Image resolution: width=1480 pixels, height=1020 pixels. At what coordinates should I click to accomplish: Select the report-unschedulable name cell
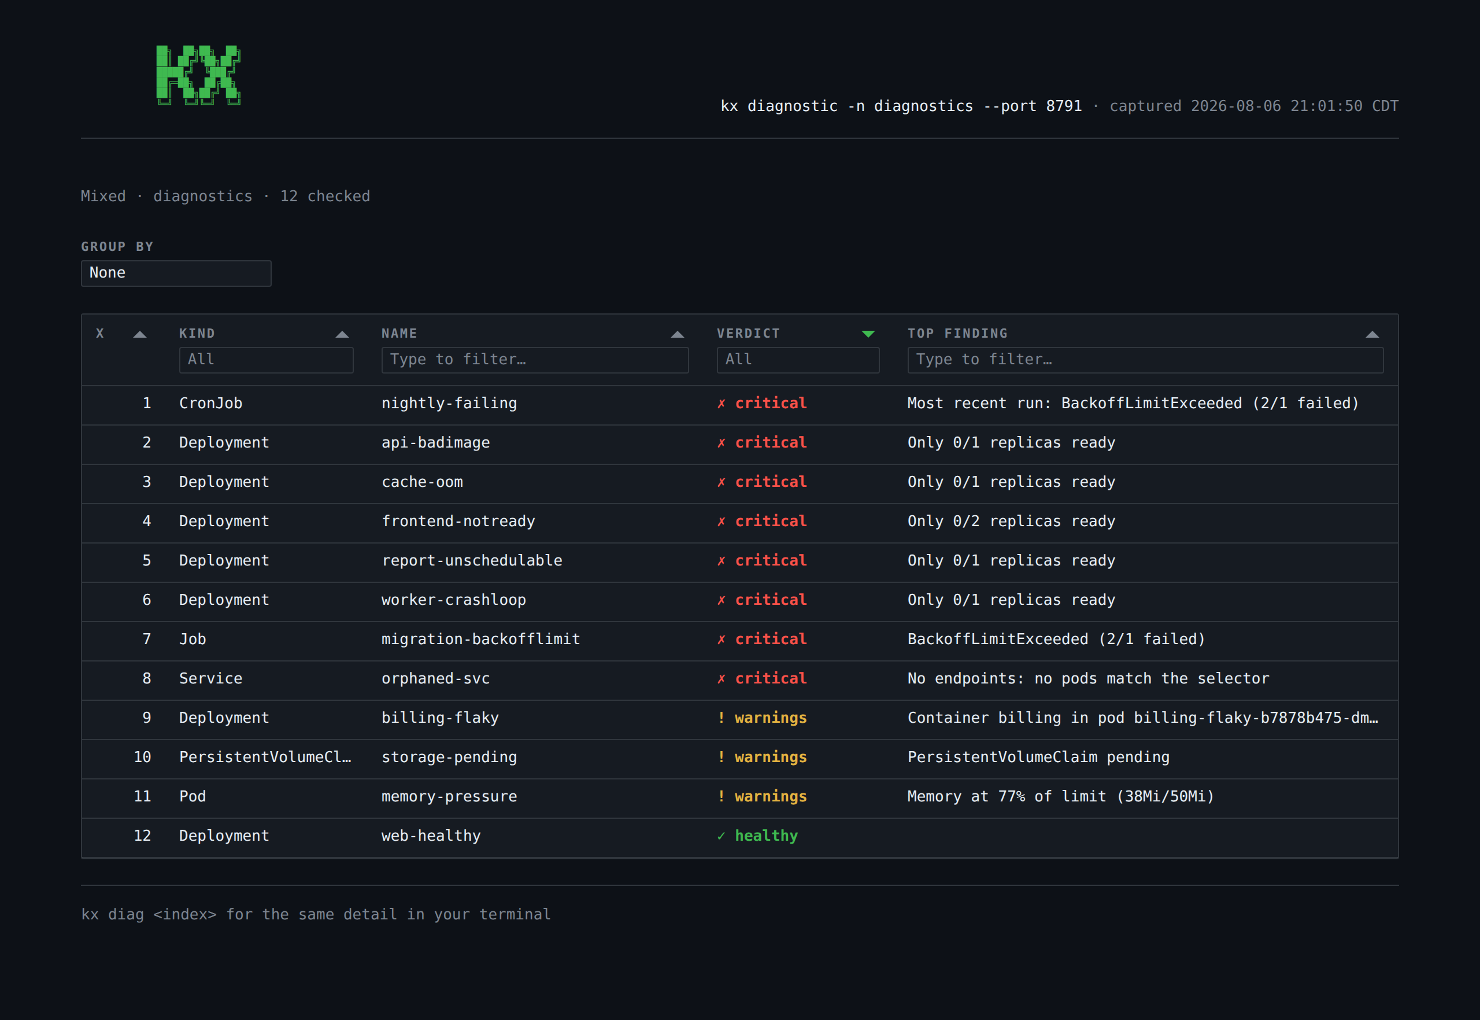tap(472, 560)
